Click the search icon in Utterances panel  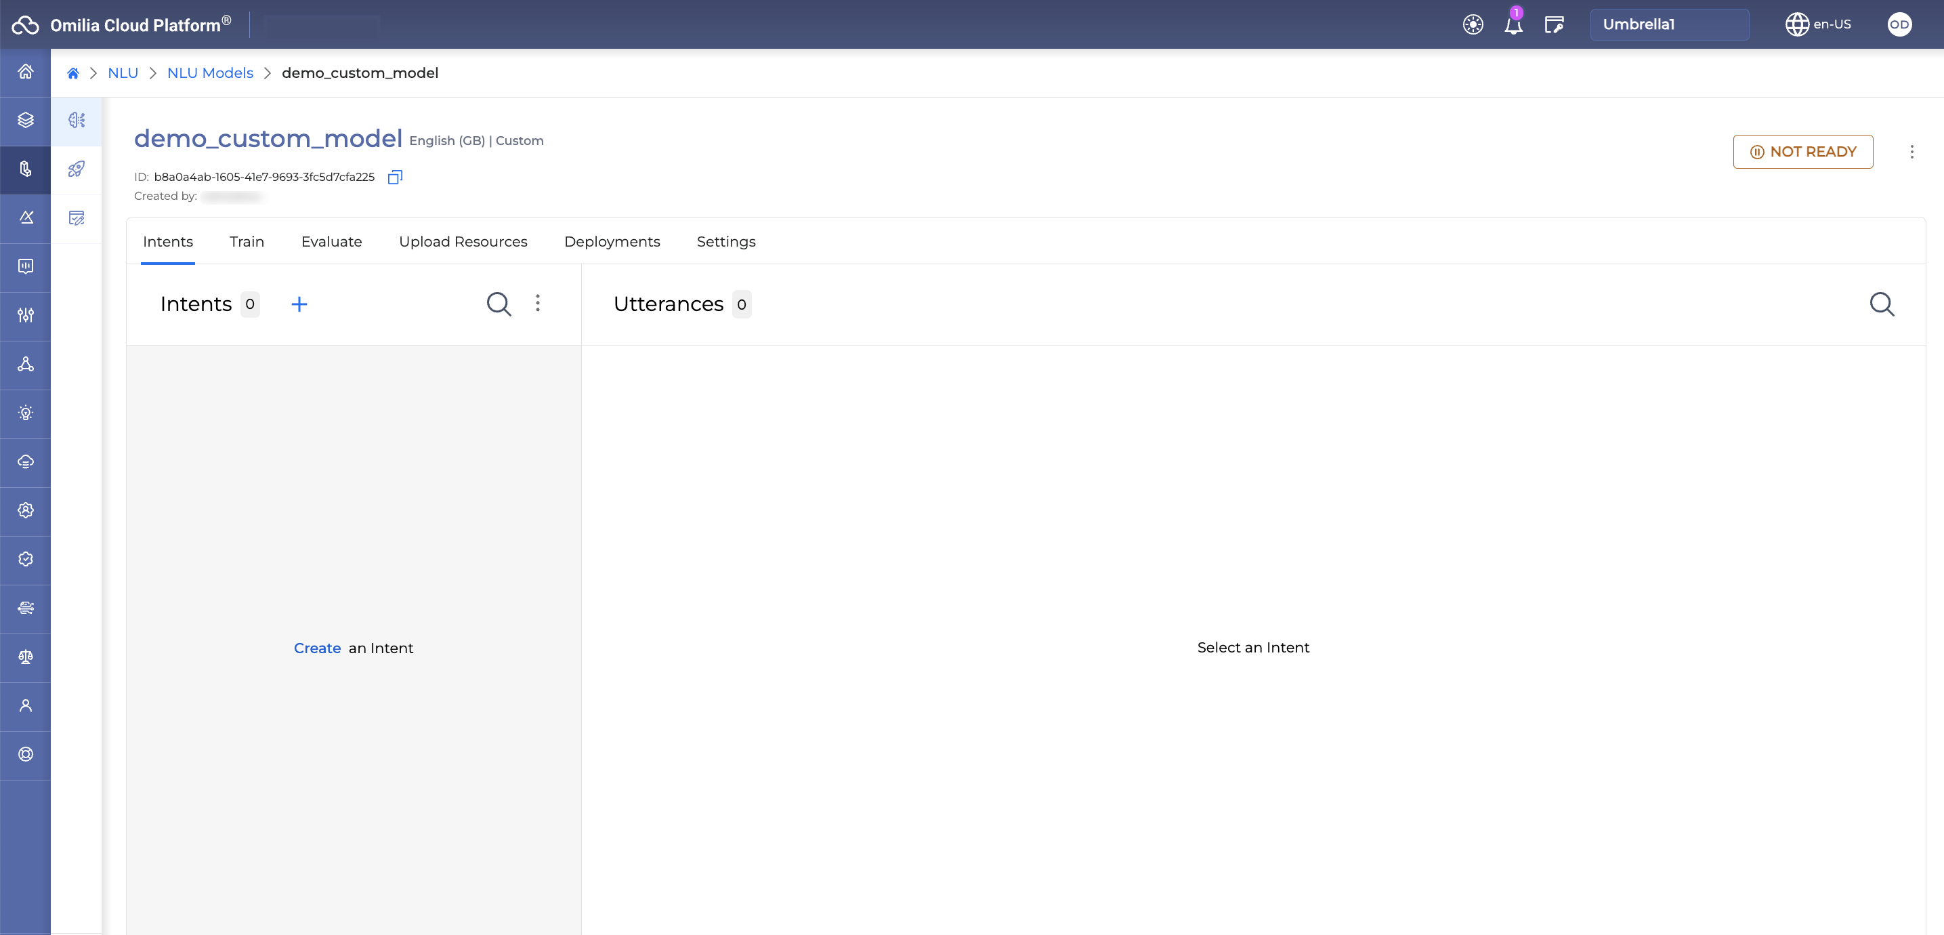tap(1882, 304)
